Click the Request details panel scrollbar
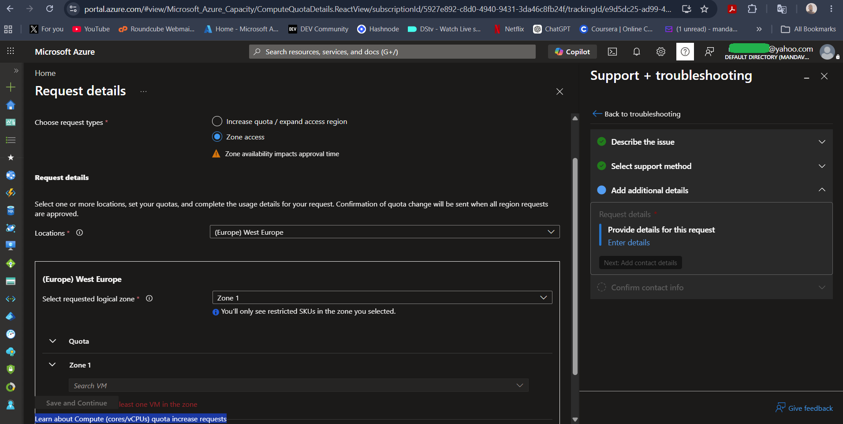This screenshot has width=843, height=424. point(575,266)
